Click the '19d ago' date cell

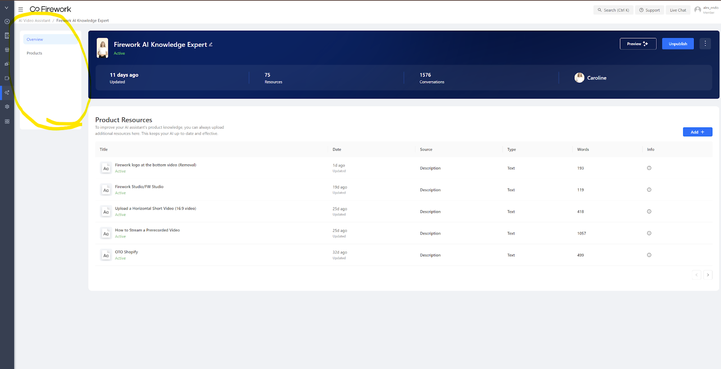pyautogui.click(x=340, y=187)
